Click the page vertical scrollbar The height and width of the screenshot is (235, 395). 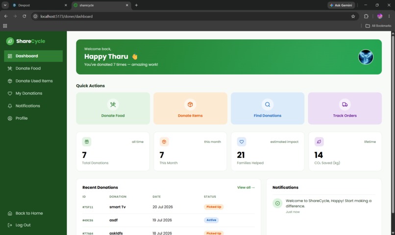pyautogui.click(x=393, y=124)
